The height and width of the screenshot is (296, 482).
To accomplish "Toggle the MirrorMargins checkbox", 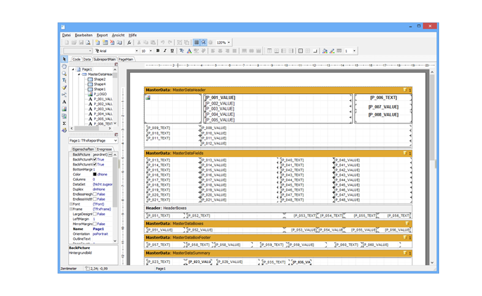I will click(94, 223).
